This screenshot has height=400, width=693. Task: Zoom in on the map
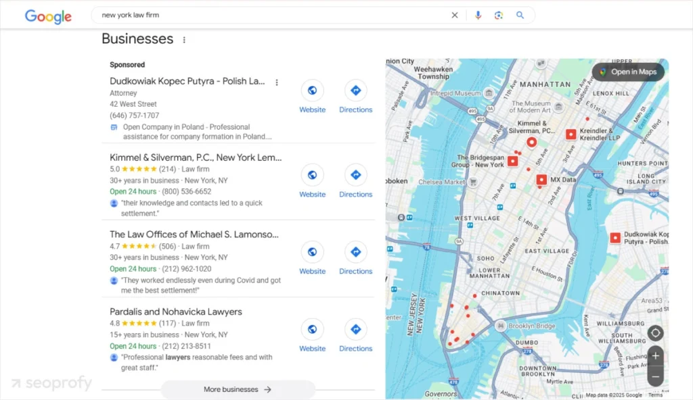(x=654, y=356)
